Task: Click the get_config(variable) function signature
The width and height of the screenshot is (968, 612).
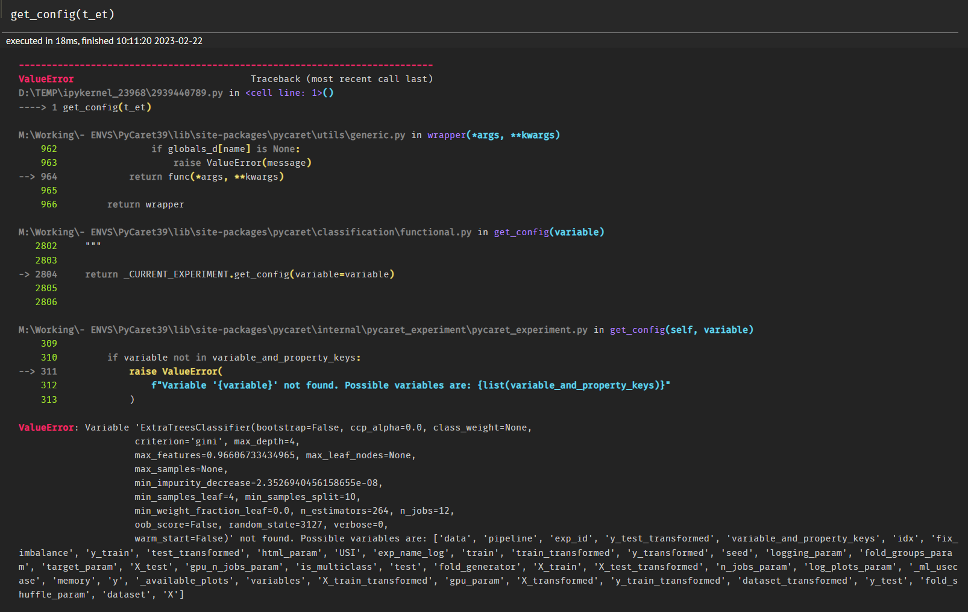Action: click(548, 232)
